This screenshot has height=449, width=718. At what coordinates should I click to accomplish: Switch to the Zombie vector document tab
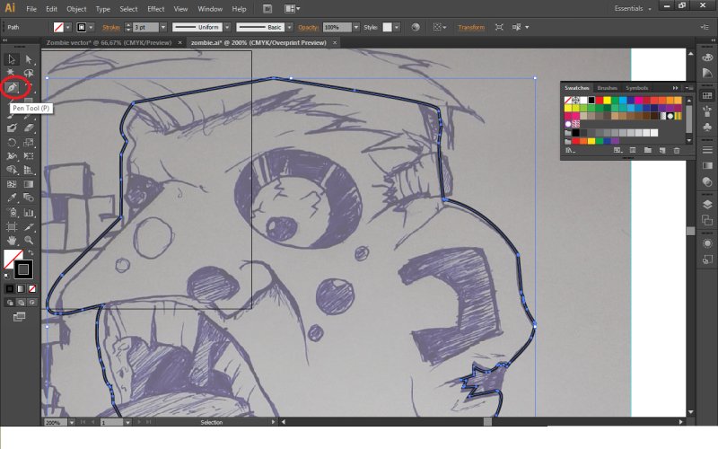(x=109, y=42)
